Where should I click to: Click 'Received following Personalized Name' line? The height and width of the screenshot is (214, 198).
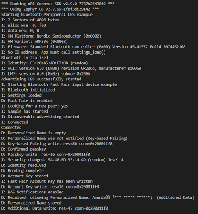98,197
